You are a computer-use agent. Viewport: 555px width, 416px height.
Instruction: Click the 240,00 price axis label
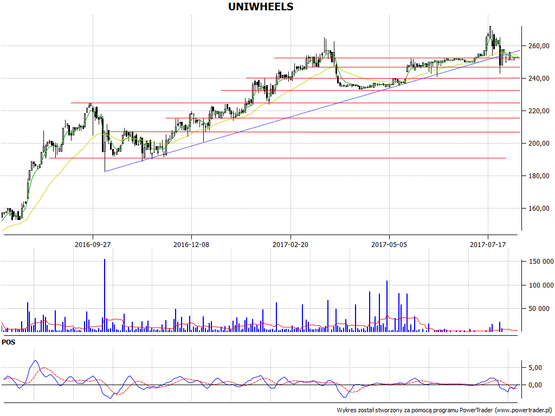tap(539, 79)
